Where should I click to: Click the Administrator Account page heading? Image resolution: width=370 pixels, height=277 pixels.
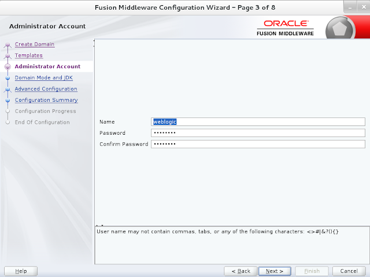point(47,26)
